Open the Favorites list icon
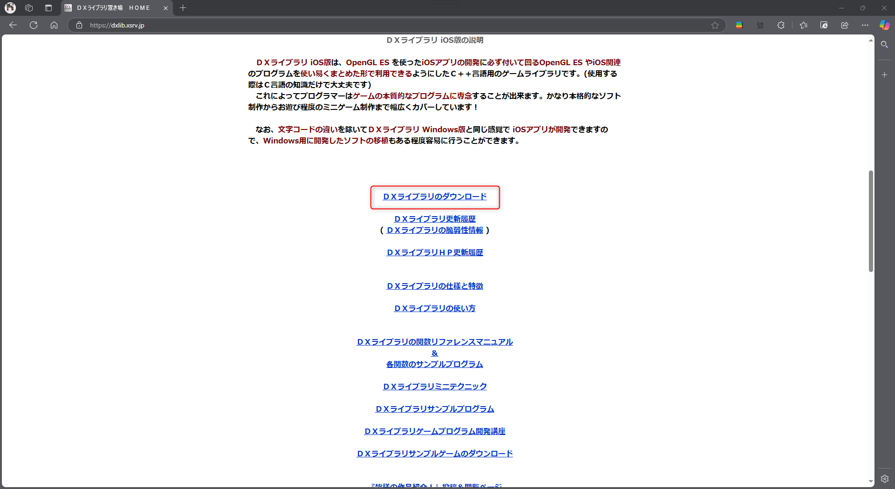The width and height of the screenshot is (895, 489). [x=804, y=25]
